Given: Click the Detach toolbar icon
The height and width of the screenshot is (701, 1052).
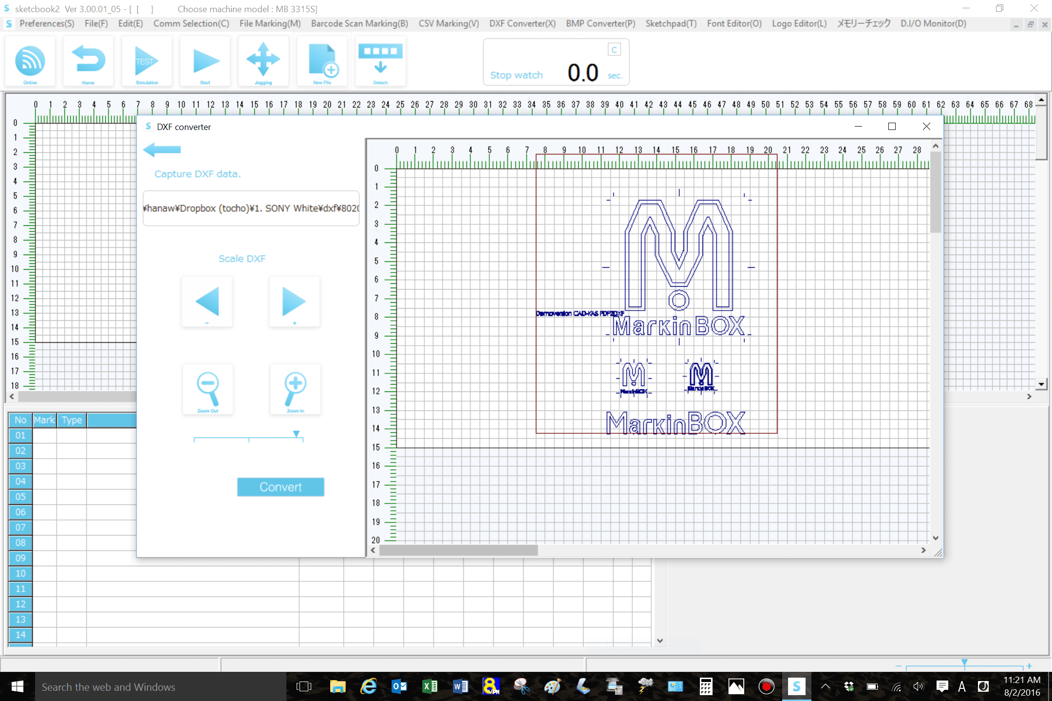Looking at the screenshot, I should tap(380, 62).
